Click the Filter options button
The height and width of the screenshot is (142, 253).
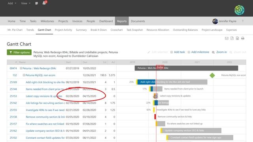tap(19, 52)
